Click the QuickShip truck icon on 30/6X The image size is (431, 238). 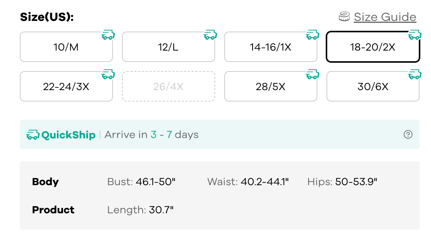(x=415, y=75)
